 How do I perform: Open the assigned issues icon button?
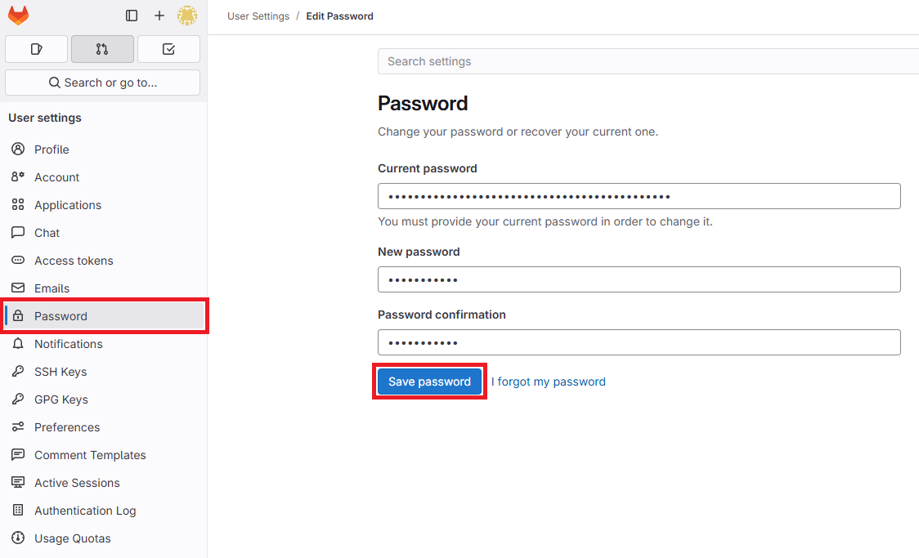coord(36,49)
